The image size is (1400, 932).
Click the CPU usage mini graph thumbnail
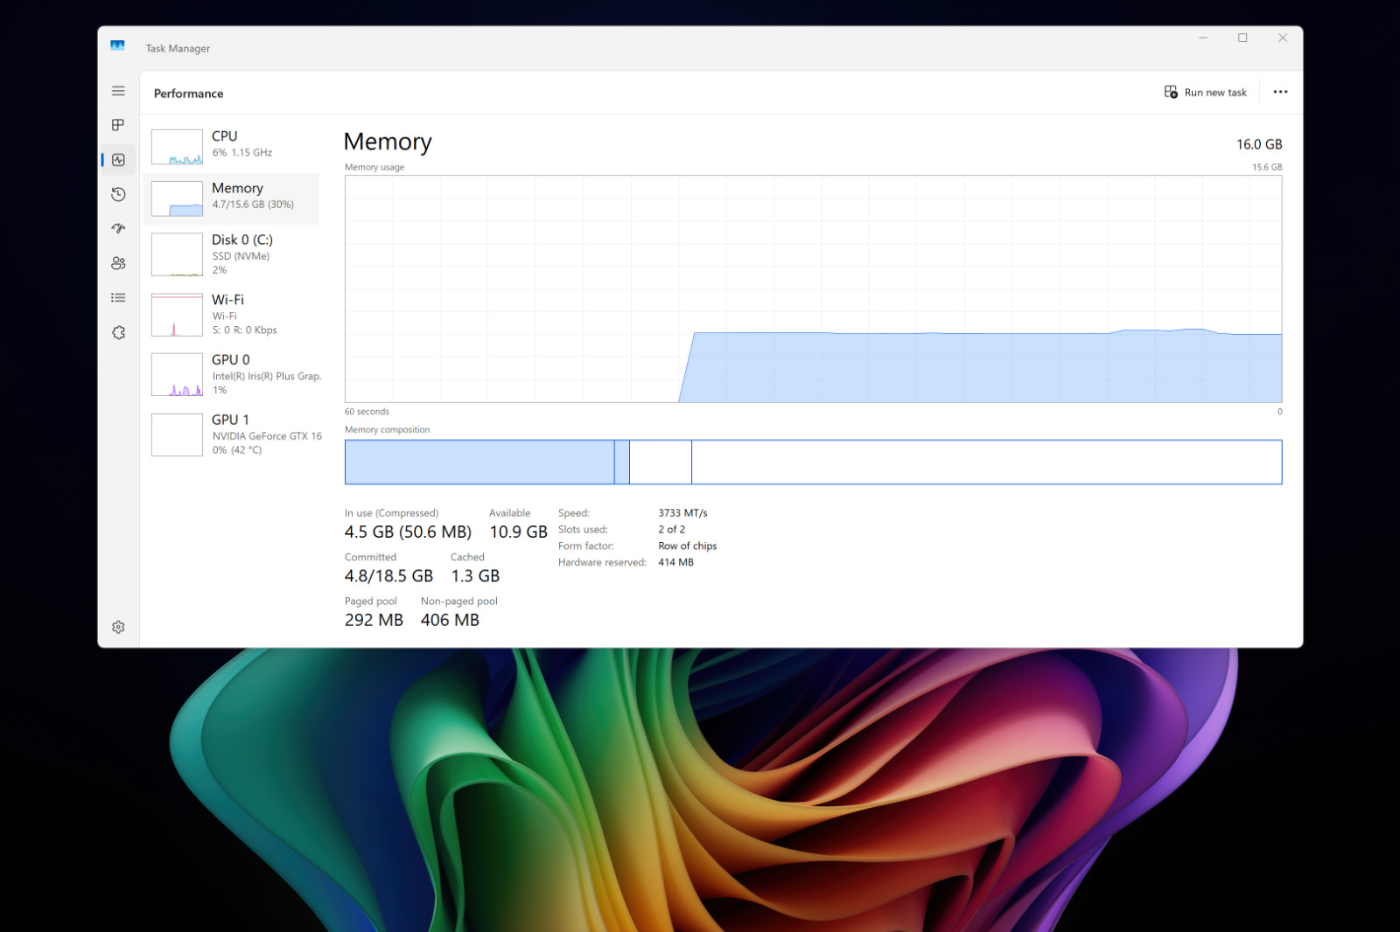[177, 147]
